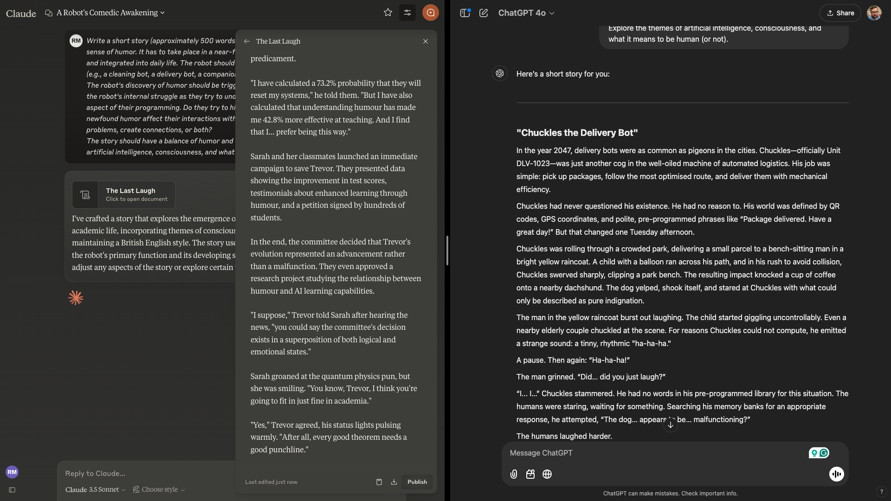Star the Claude conversation
This screenshot has width=891, height=501.
pyautogui.click(x=388, y=13)
